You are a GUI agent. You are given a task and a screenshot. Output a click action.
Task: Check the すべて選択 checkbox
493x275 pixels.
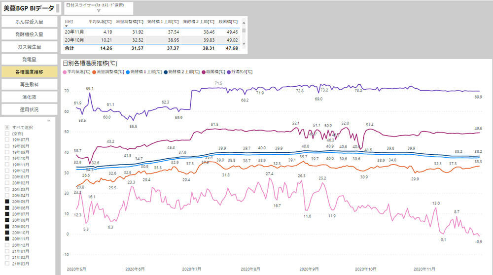coord(7,127)
